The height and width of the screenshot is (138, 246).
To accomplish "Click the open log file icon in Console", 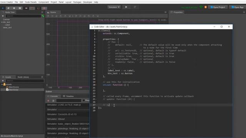I will (53, 100).
